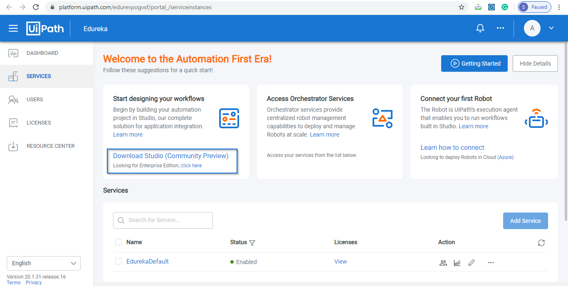Click the Edureka tenant name
Viewport: 568px width, 286px height.
click(96, 29)
